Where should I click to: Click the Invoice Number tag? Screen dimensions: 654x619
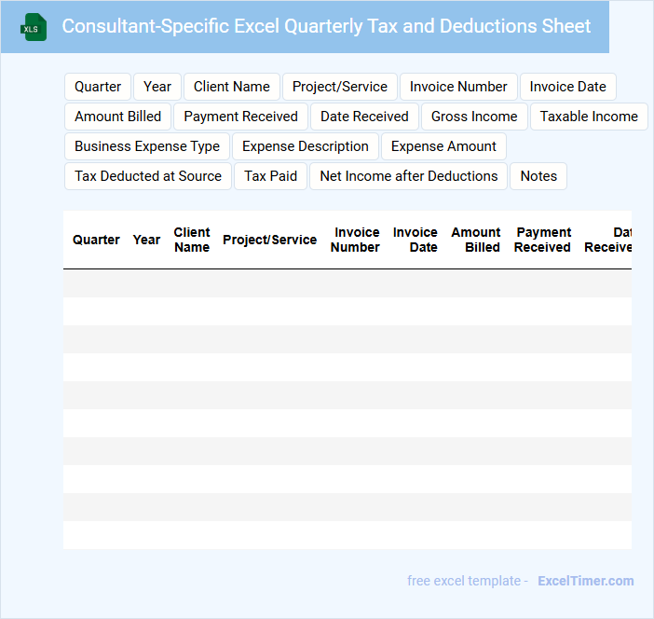(x=458, y=87)
